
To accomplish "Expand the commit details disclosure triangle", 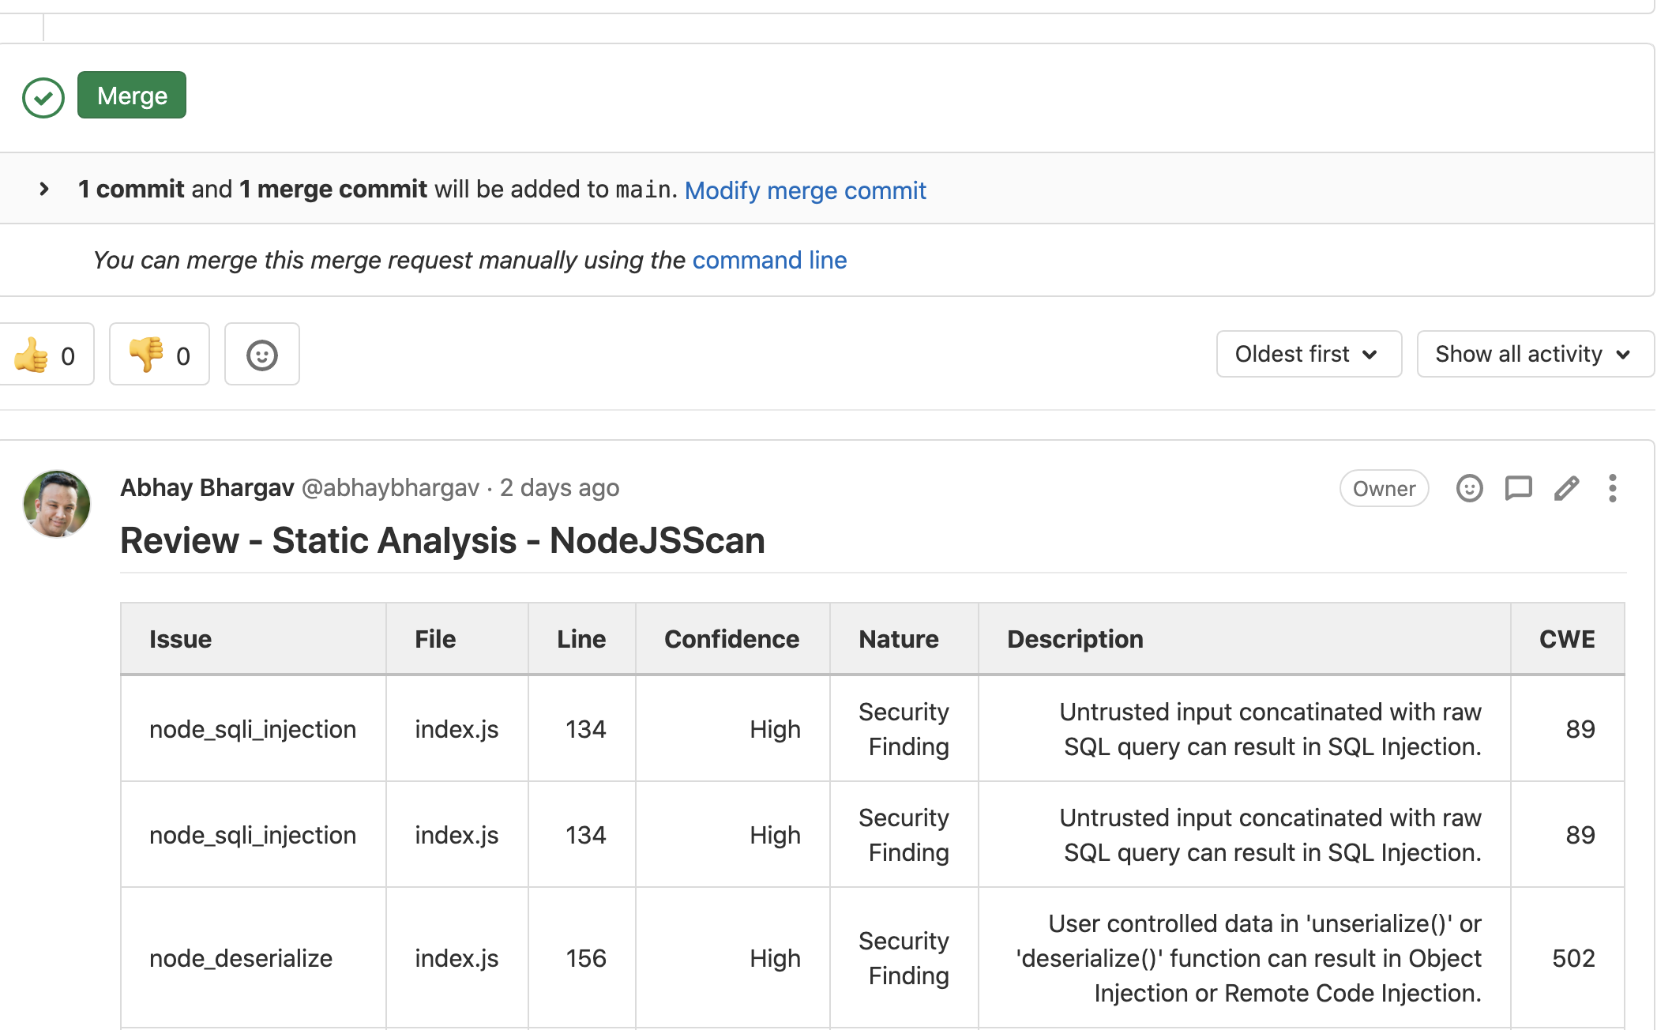I will [x=43, y=189].
